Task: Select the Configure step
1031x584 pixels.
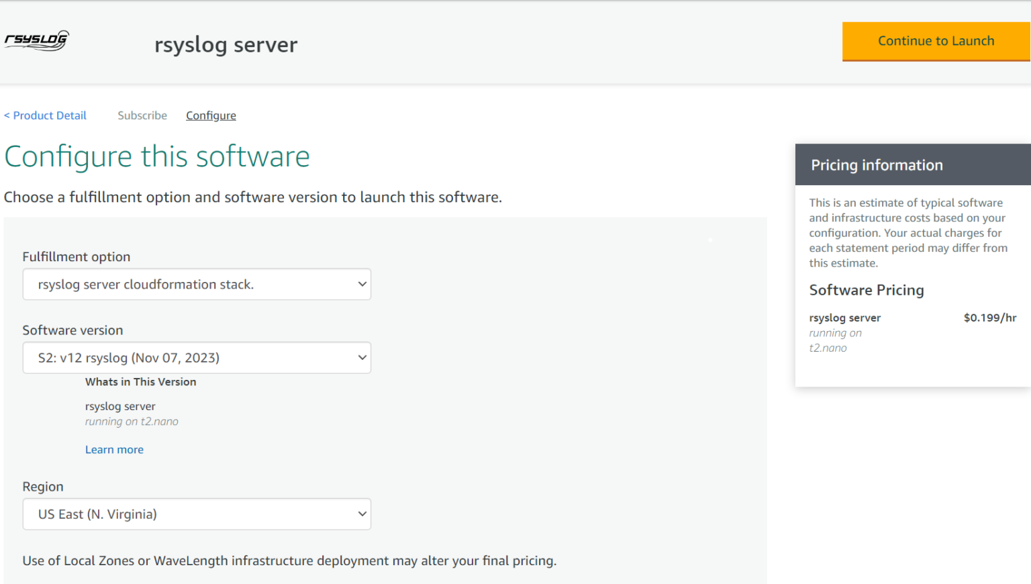Action: [210, 115]
